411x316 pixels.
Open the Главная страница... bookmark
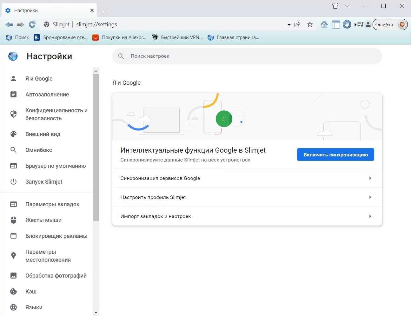(x=234, y=37)
